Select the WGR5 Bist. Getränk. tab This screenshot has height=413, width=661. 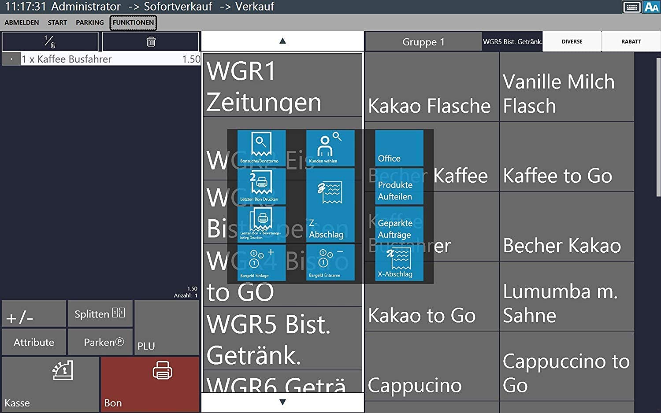point(512,42)
